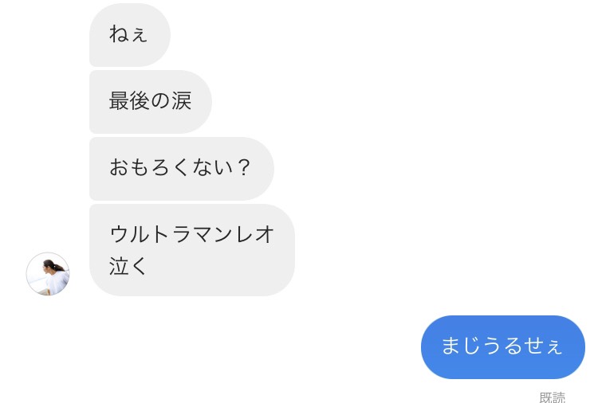Click the last gray received bubble
The width and height of the screenshot is (598, 403).
click(191, 250)
